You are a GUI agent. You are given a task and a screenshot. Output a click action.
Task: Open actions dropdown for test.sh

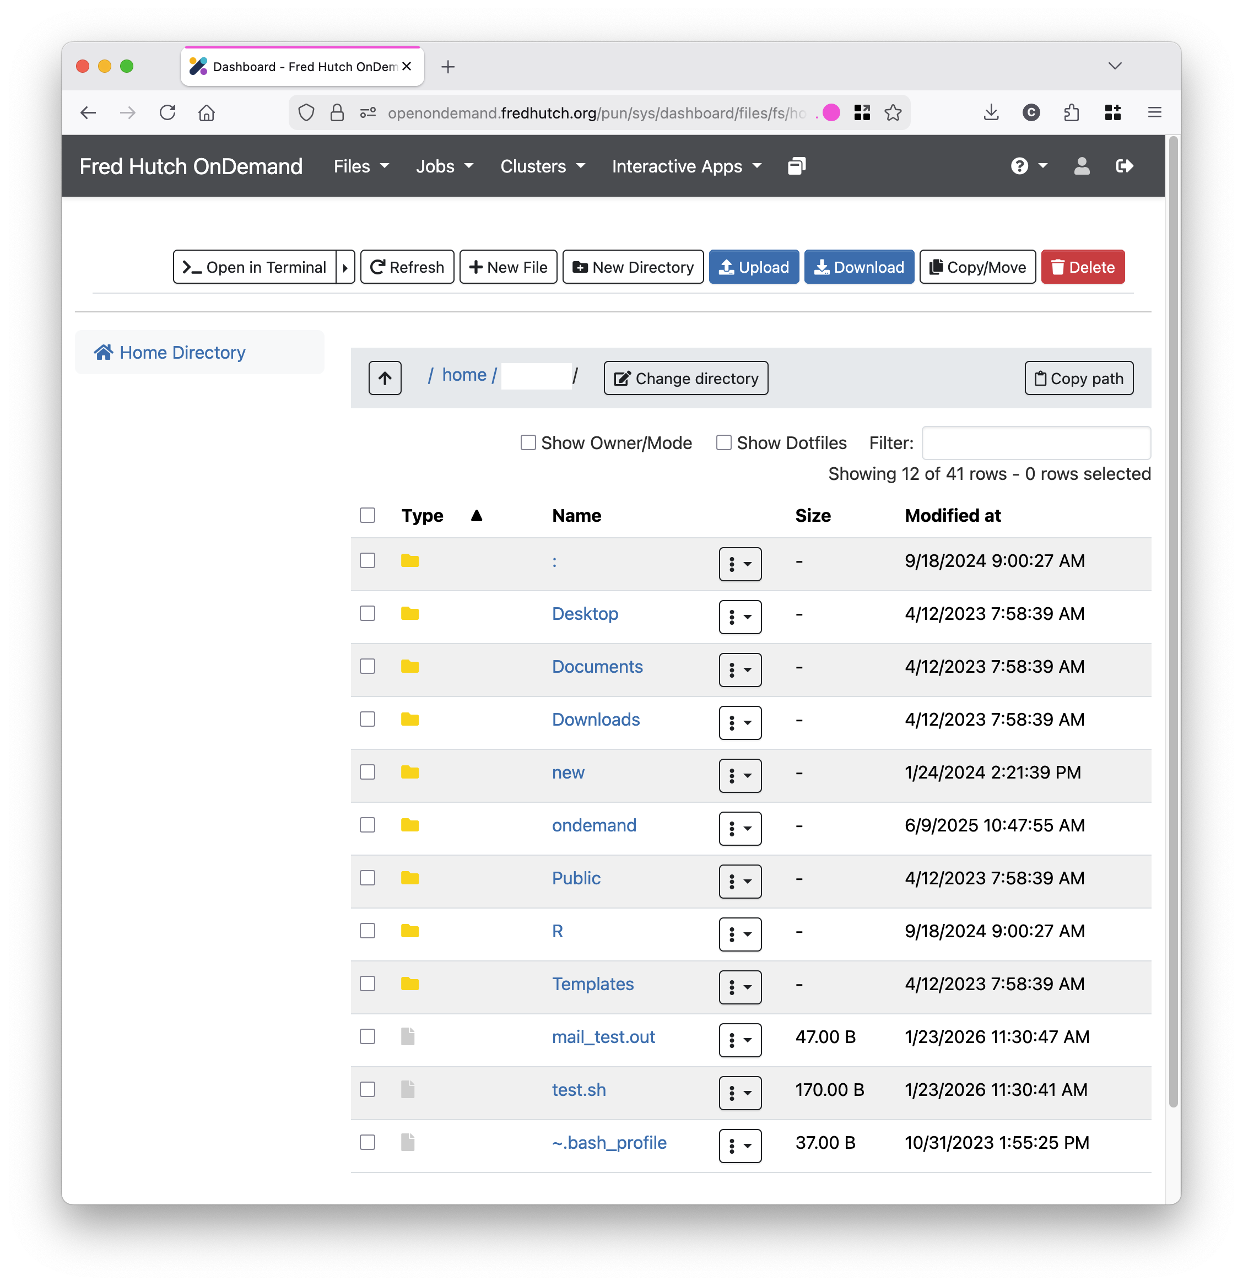coord(739,1093)
